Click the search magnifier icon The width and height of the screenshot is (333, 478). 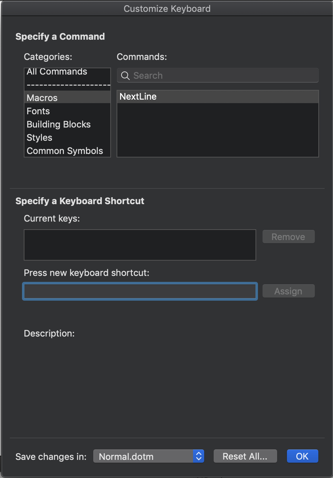(125, 75)
